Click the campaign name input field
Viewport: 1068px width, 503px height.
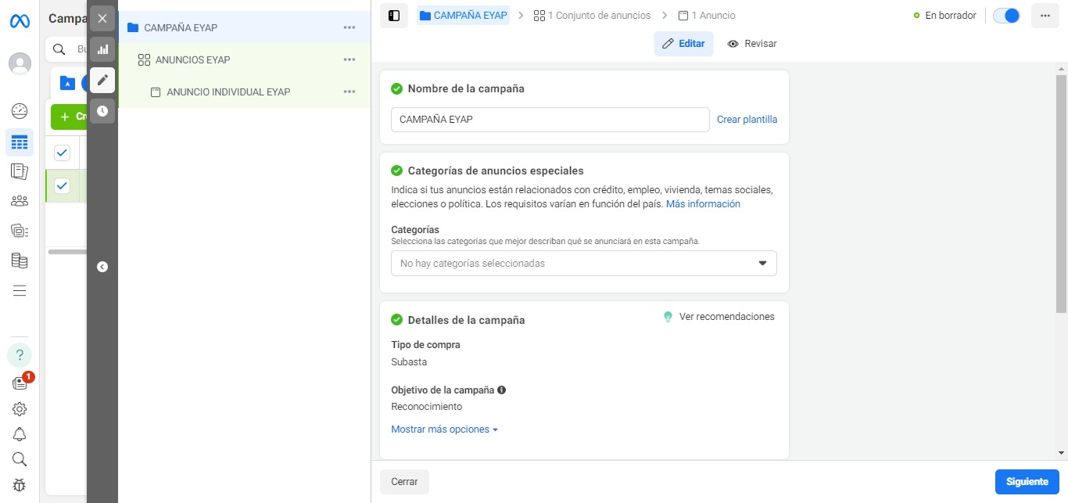pyautogui.click(x=550, y=120)
